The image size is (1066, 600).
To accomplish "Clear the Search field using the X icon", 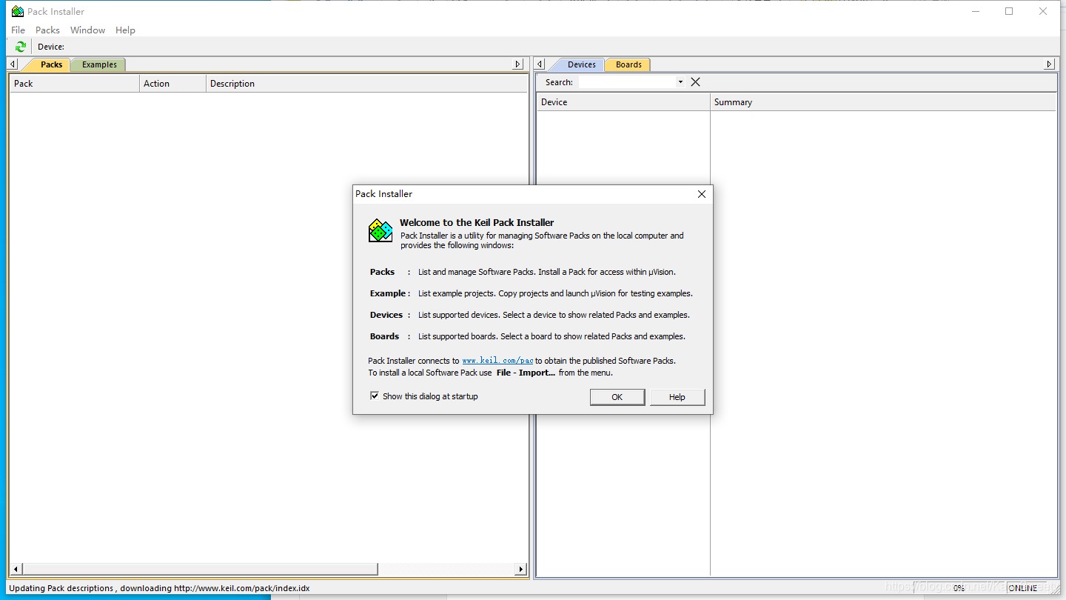I will 694,81.
